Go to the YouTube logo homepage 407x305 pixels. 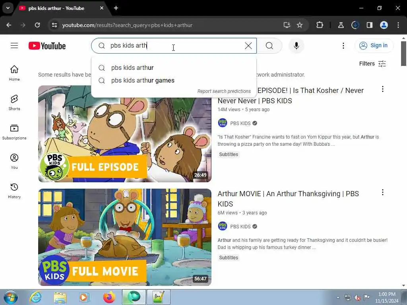coord(47,46)
